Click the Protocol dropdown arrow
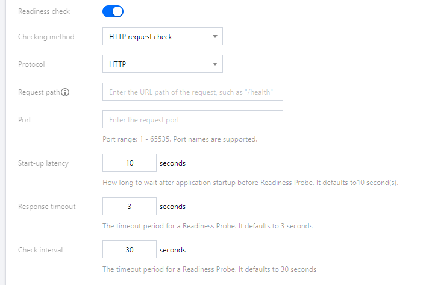Image resolution: width=429 pixels, height=285 pixels. [215, 64]
